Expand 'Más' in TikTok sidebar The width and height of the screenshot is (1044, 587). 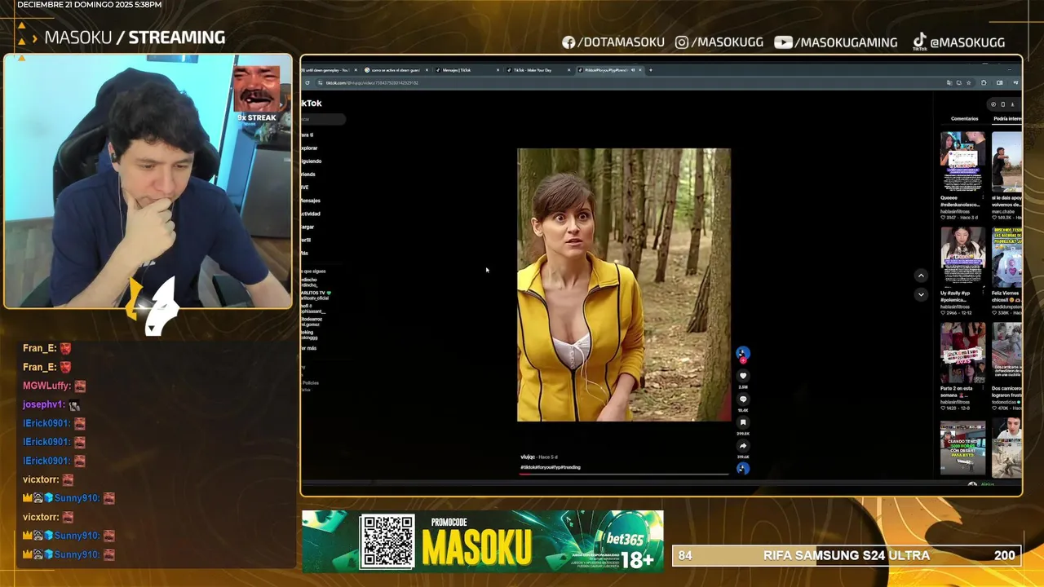point(304,253)
